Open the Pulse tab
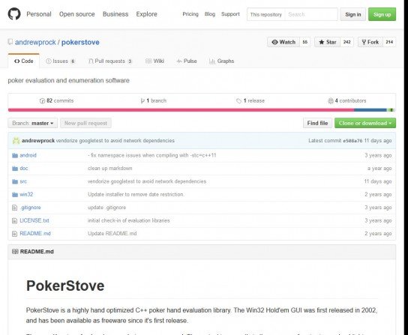The width and height of the screenshot is (408, 335). (187, 61)
